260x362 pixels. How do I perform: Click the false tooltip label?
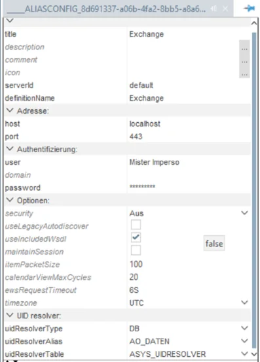[214, 243]
